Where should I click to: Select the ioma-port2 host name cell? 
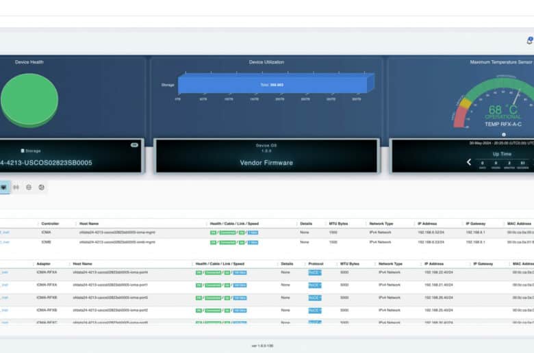tap(110, 311)
